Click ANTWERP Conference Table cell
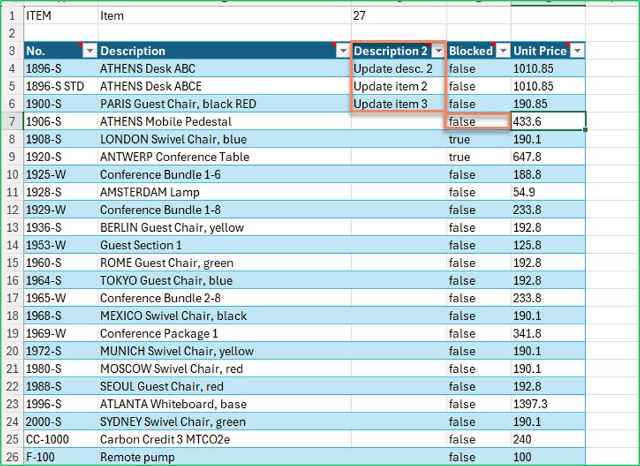This screenshot has height=466, width=640. pyautogui.click(x=225, y=157)
